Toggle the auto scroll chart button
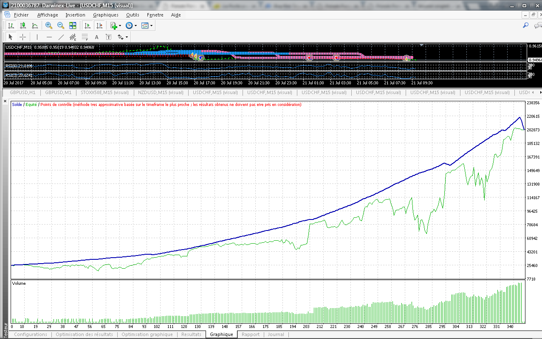 [88, 26]
